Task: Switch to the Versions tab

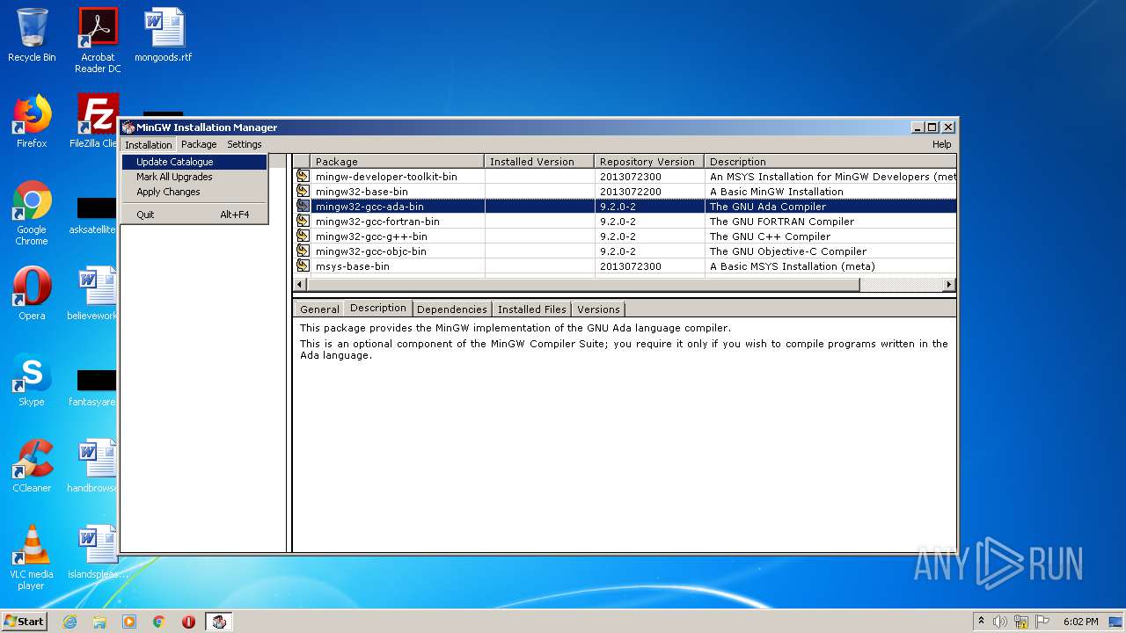Action: click(x=598, y=309)
